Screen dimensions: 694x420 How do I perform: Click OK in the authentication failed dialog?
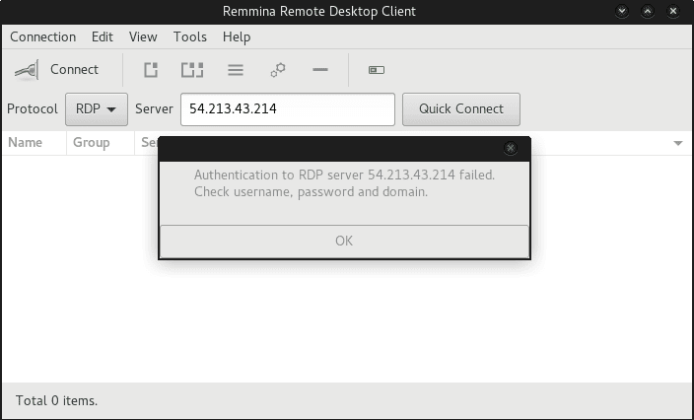[344, 242]
